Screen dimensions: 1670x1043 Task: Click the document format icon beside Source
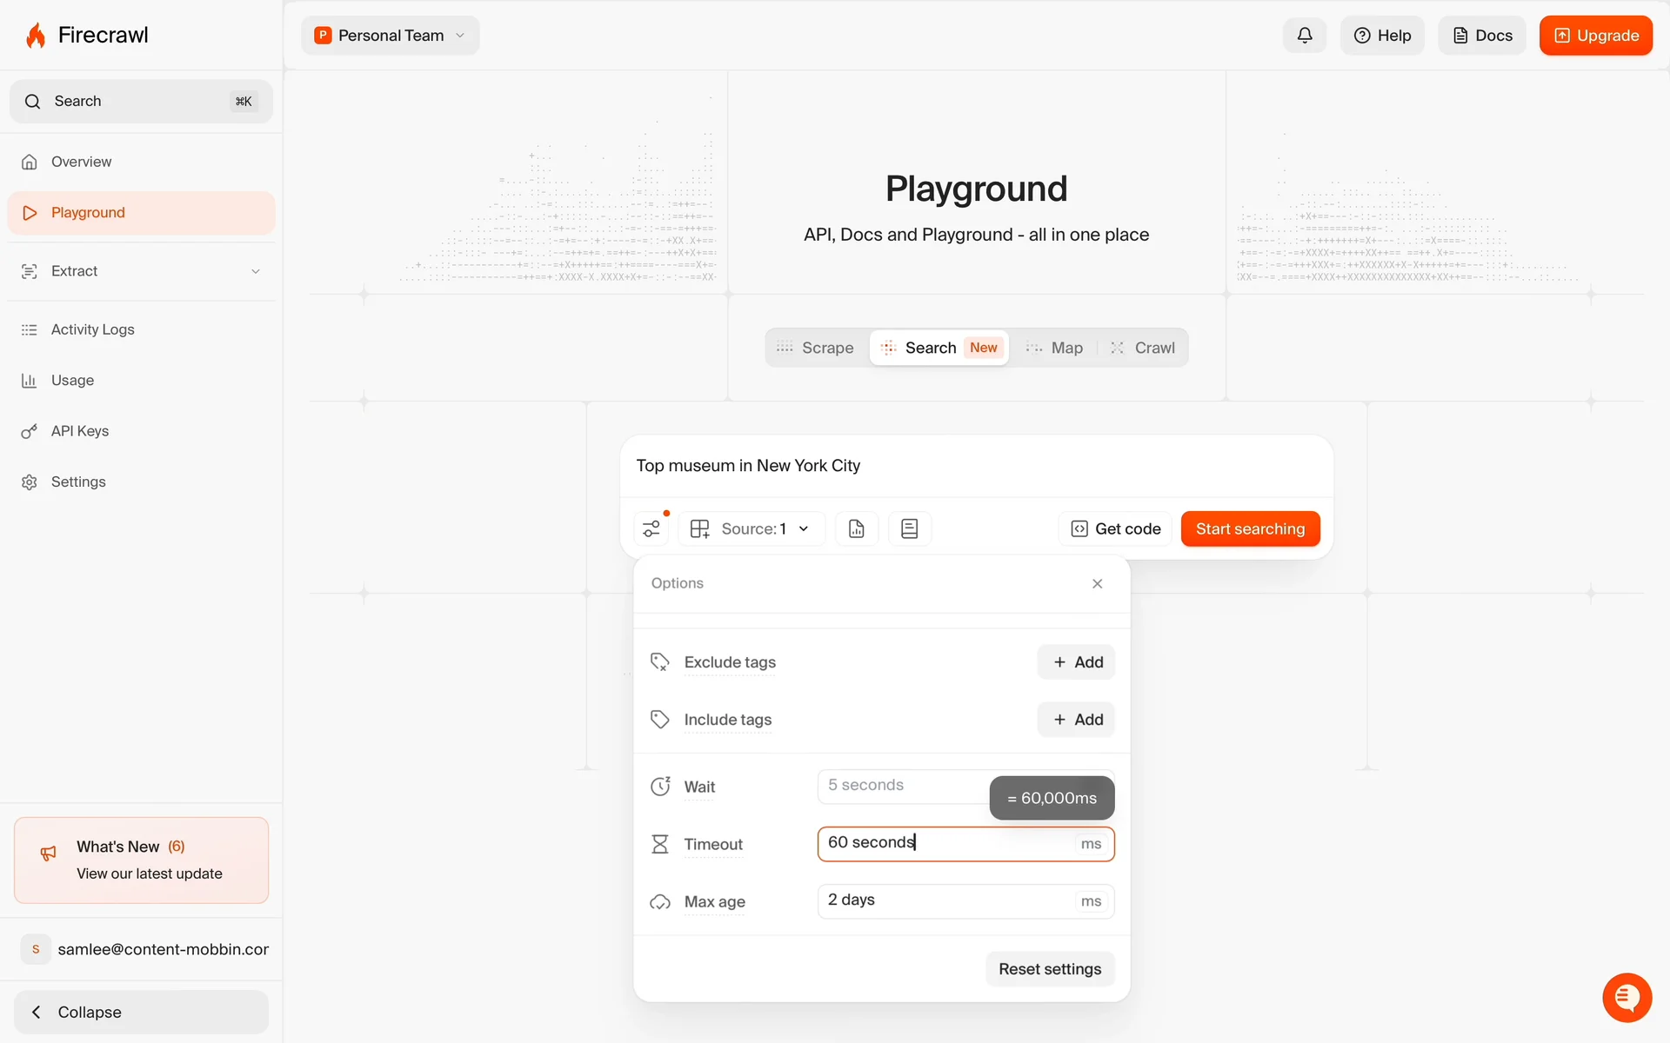point(857,528)
